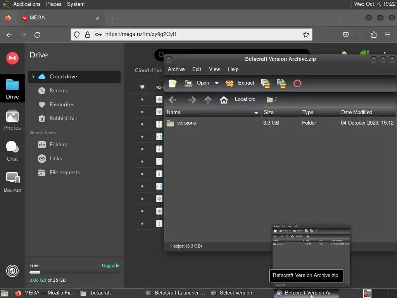Open shared Folders in MEGA
Viewport: 397px width, 298px height.
pyautogui.click(x=58, y=144)
